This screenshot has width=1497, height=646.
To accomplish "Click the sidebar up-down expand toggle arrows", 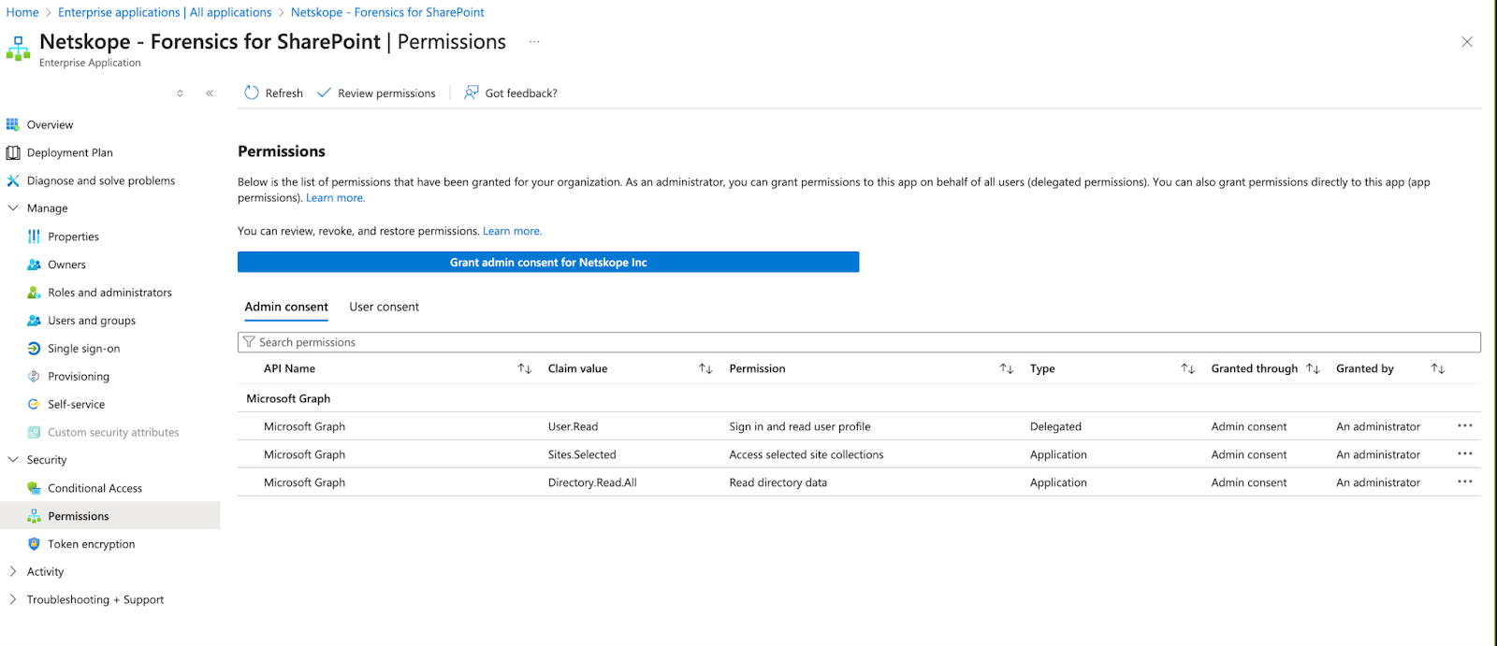I will click(x=180, y=93).
